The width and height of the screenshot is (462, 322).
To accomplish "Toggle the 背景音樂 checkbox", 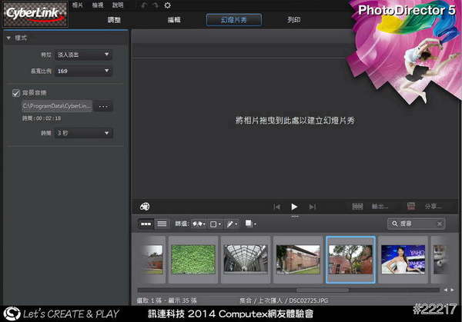I will [16, 92].
